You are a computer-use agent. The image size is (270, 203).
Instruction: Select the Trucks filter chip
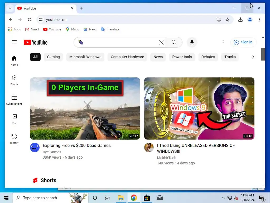tap(230, 57)
